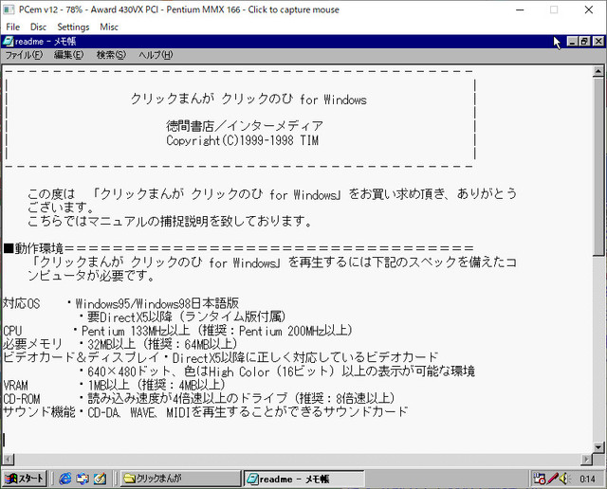This screenshot has width=607, height=489.
Task: Click the スタート Start button
Action: 24,479
